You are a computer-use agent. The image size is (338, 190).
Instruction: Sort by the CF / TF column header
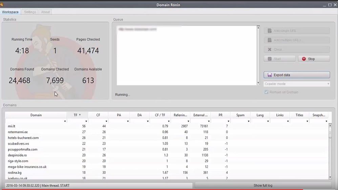(160, 115)
